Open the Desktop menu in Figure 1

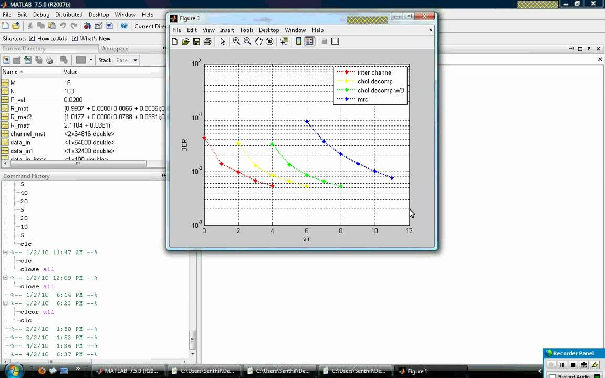tap(269, 30)
